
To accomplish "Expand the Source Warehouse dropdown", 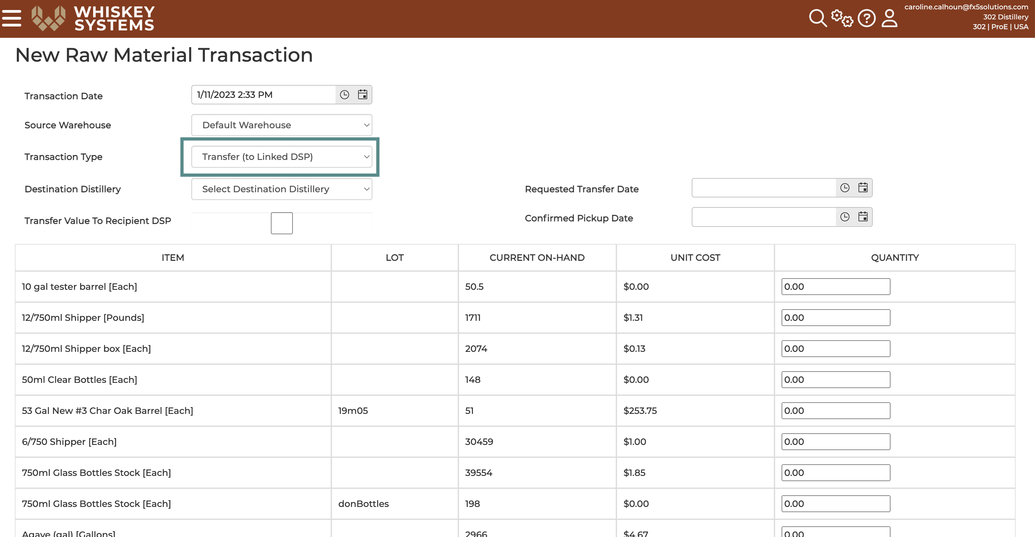I will [x=282, y=125].
